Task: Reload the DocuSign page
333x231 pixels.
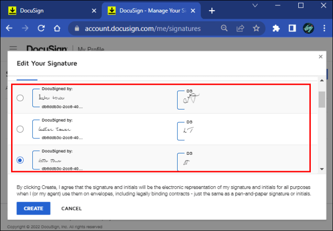Action: pos(41,28)
